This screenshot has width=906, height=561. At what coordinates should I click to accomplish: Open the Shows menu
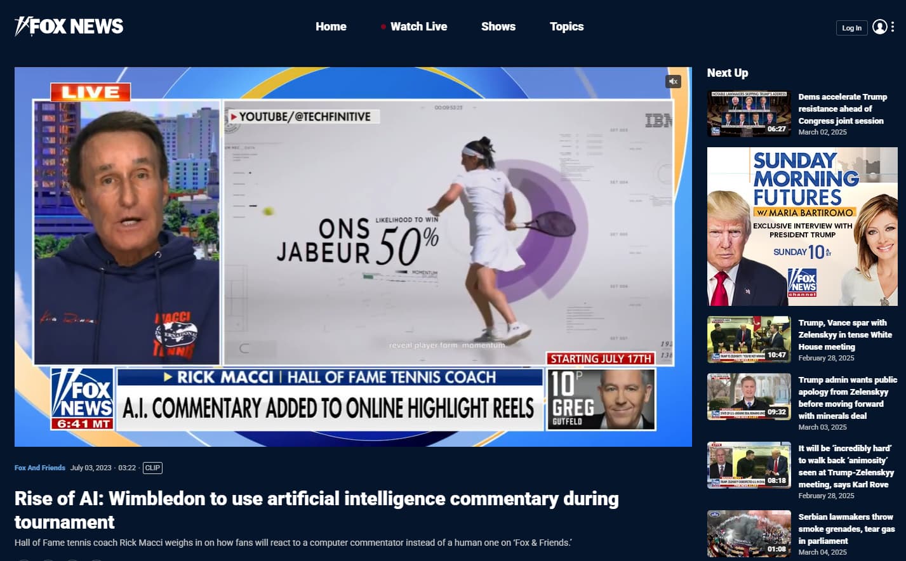click(x=498, y=27)
